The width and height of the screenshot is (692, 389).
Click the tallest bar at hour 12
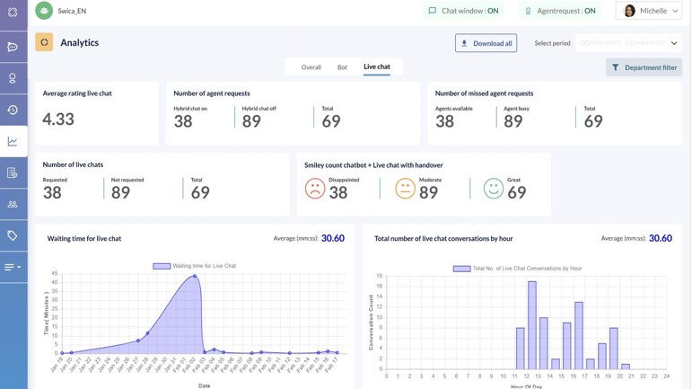click(532, 325)
